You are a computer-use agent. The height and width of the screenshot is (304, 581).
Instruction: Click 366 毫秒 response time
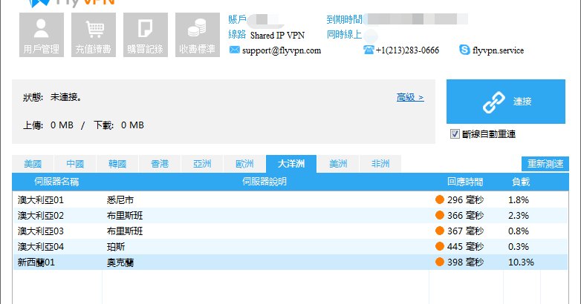(x=465, y=216)
